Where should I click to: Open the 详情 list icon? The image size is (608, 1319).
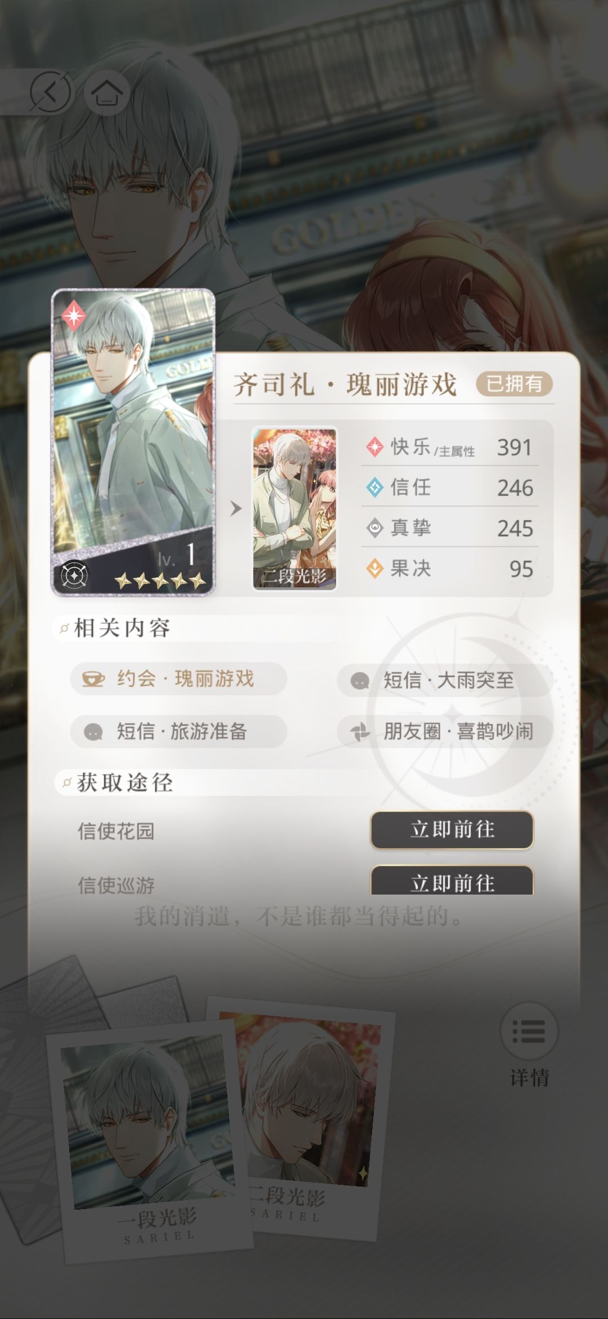pos(529,1031)
